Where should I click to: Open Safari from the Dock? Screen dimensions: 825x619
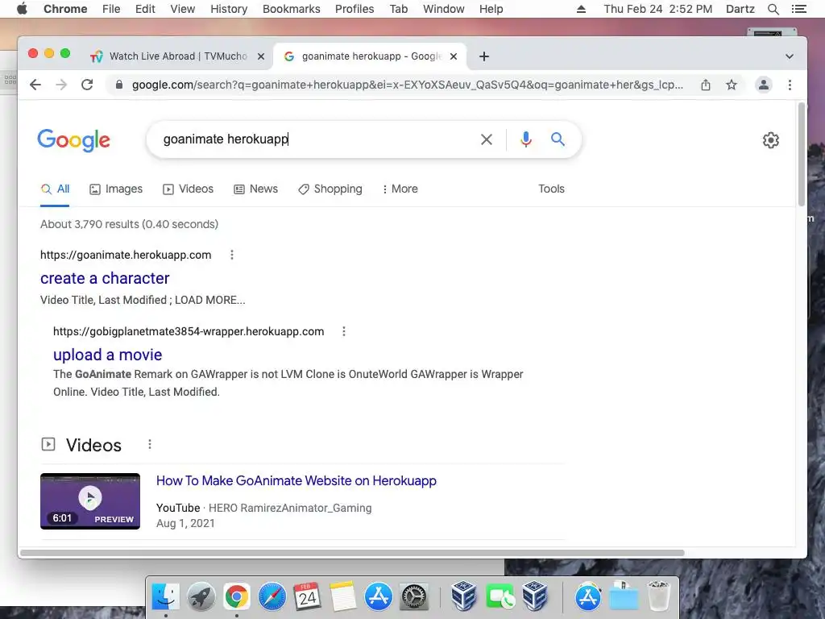[272, 597]
